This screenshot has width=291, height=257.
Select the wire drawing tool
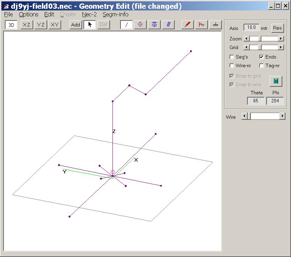tap(126, 25)
